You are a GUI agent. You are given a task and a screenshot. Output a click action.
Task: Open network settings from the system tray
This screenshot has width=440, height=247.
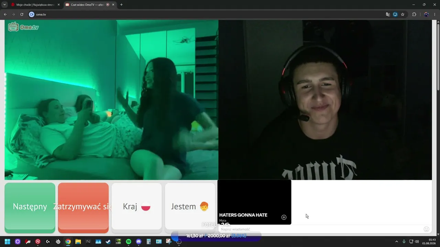pos(410,242)
